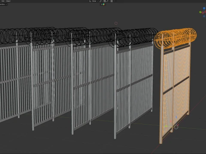Open the pivot point dropdown

(101, 1)
